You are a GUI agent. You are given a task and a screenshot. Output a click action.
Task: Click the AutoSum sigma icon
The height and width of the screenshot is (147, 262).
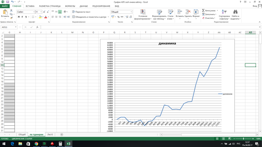(203, 10)
